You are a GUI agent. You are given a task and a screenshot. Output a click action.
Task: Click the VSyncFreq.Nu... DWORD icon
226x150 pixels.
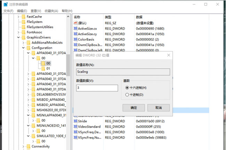[x=75, y=137]
